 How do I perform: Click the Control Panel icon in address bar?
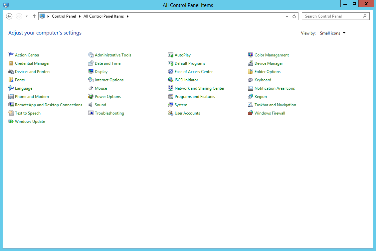pyautogui.click(x=43, y=16)
